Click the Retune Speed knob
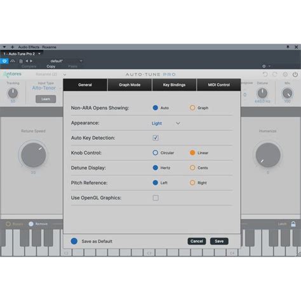This screenshot has width=301, height=301. click(x=34, y=155)
